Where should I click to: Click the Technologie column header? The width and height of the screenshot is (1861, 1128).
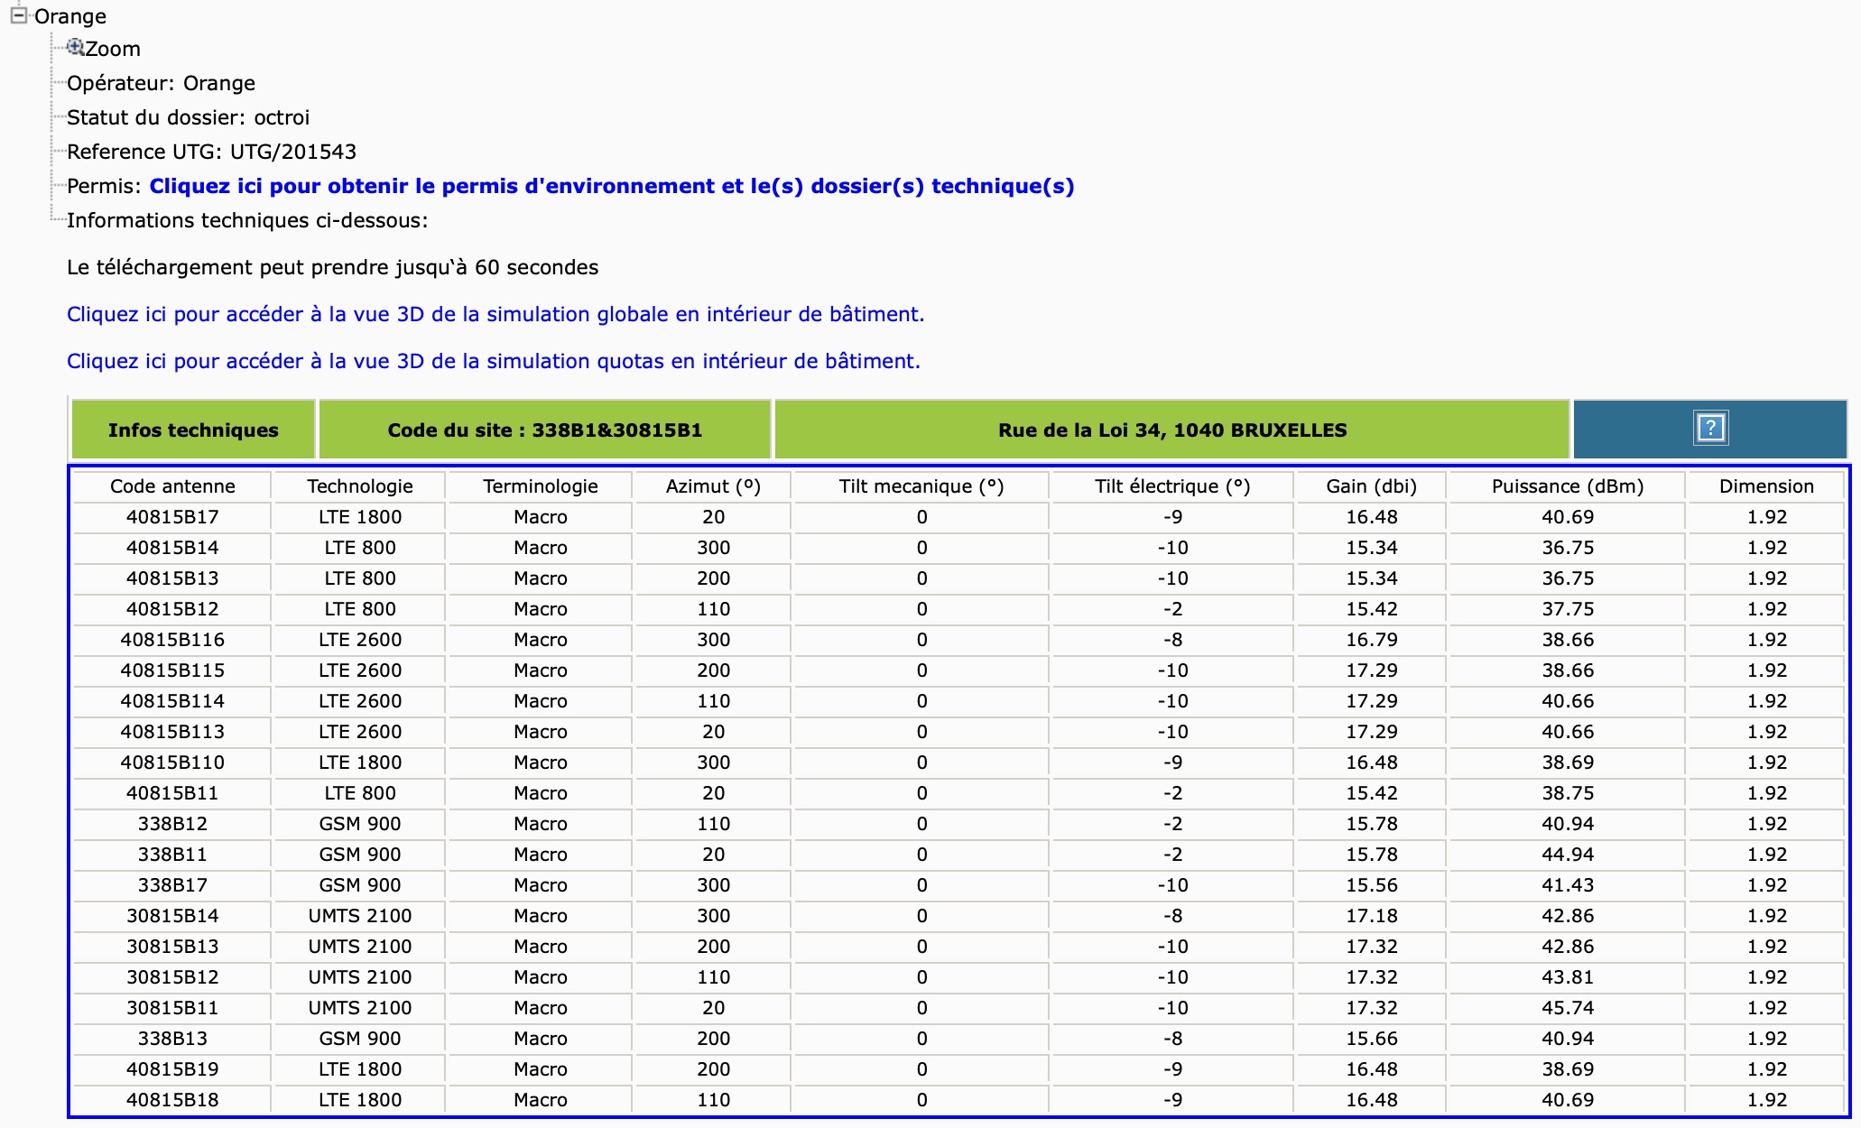pos(360,486)
